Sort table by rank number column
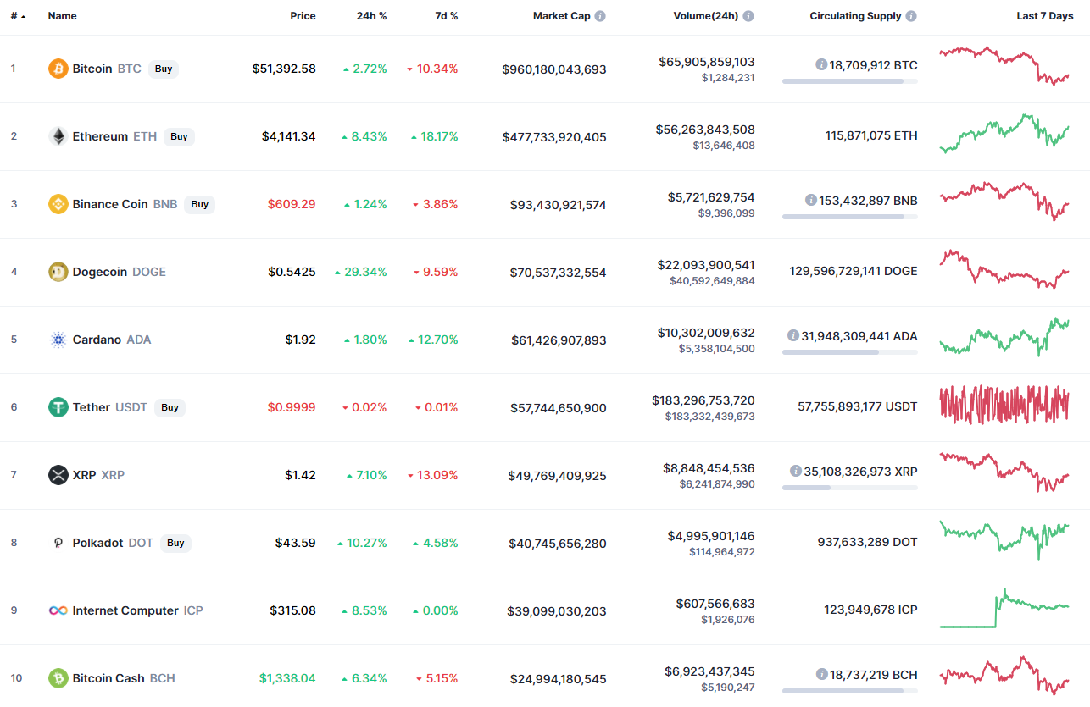 pyautogui.click(x=18, y=16)
